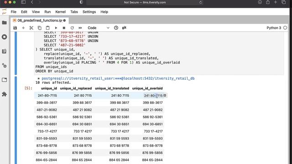The width and height of the screenshot is (292, 164).
Task: Show Safari tab overview icon
Action: 284,2
